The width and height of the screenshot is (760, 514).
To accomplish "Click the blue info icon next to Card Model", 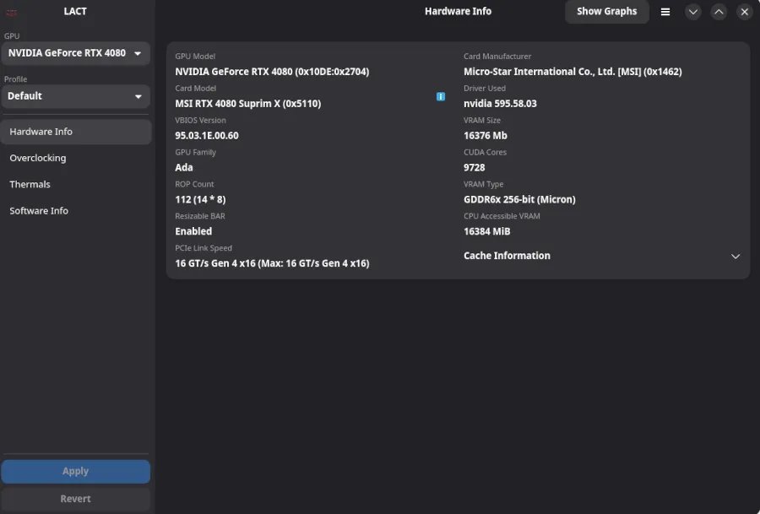I will 440,96.
